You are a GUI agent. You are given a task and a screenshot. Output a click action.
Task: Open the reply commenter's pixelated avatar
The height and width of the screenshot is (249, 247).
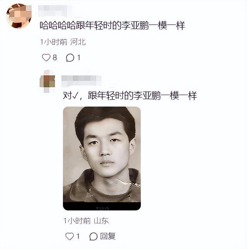[47, 81]
